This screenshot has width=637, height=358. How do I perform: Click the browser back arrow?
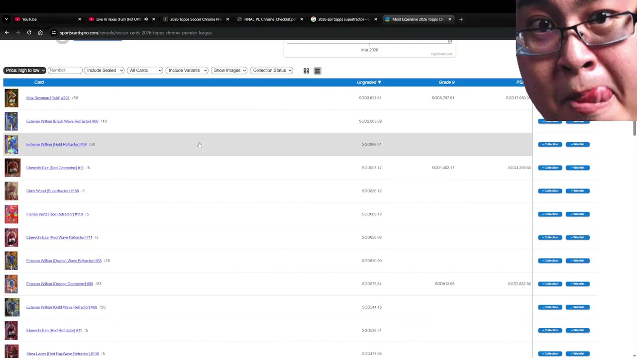(x=6, y=33)
